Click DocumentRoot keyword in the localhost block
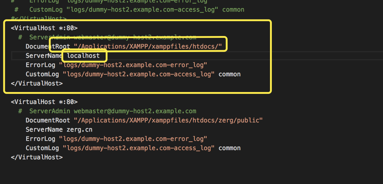This screenshot has height=184, width=383. tap(48, 46)
